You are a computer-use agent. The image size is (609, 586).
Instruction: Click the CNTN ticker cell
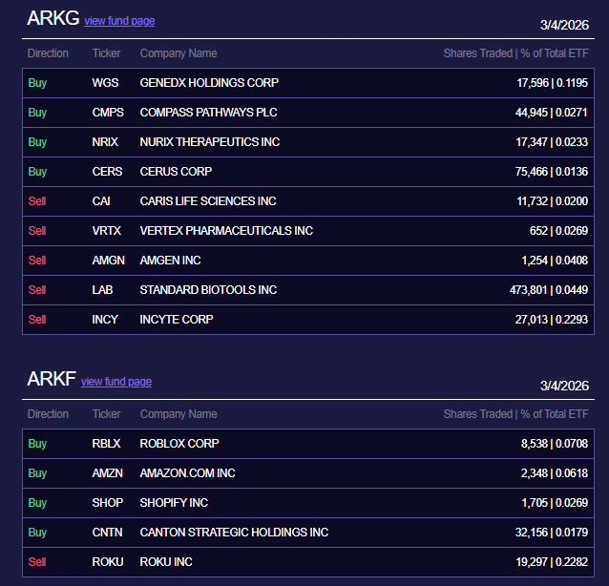pyautogui.click(x=107, y=532)
